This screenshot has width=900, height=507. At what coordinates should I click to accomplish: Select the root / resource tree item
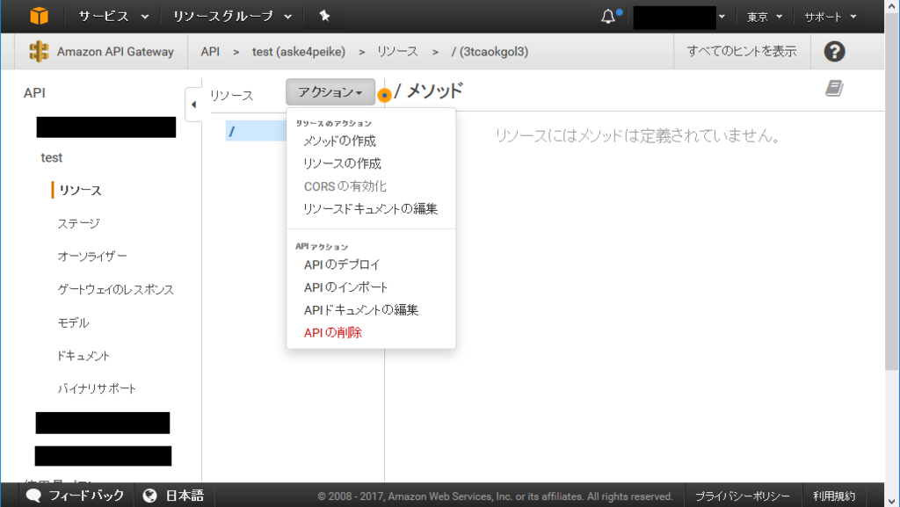256,131
